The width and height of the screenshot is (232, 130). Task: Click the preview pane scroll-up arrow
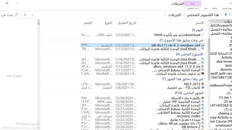click(x=39, y=21)
